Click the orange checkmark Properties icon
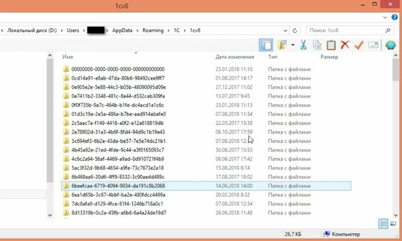Screen dimensions: 402x241 point(359,45)
